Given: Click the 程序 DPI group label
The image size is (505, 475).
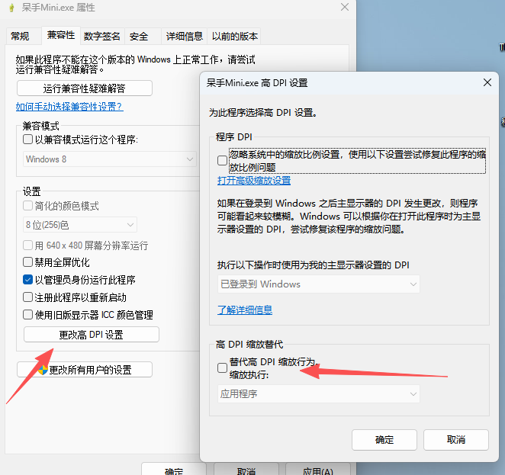Looking at the screenshot, I should coord(234,137).
